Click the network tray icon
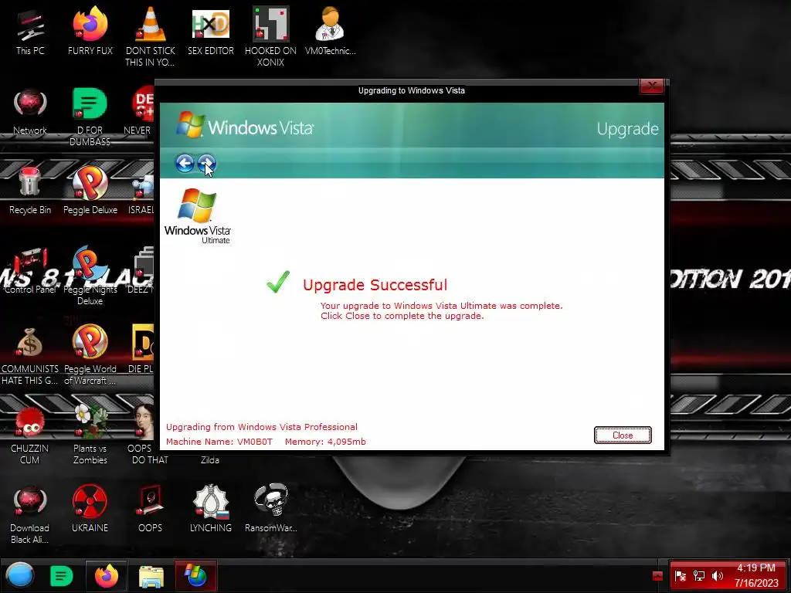The image size is (791, 593). pos(699,576)
